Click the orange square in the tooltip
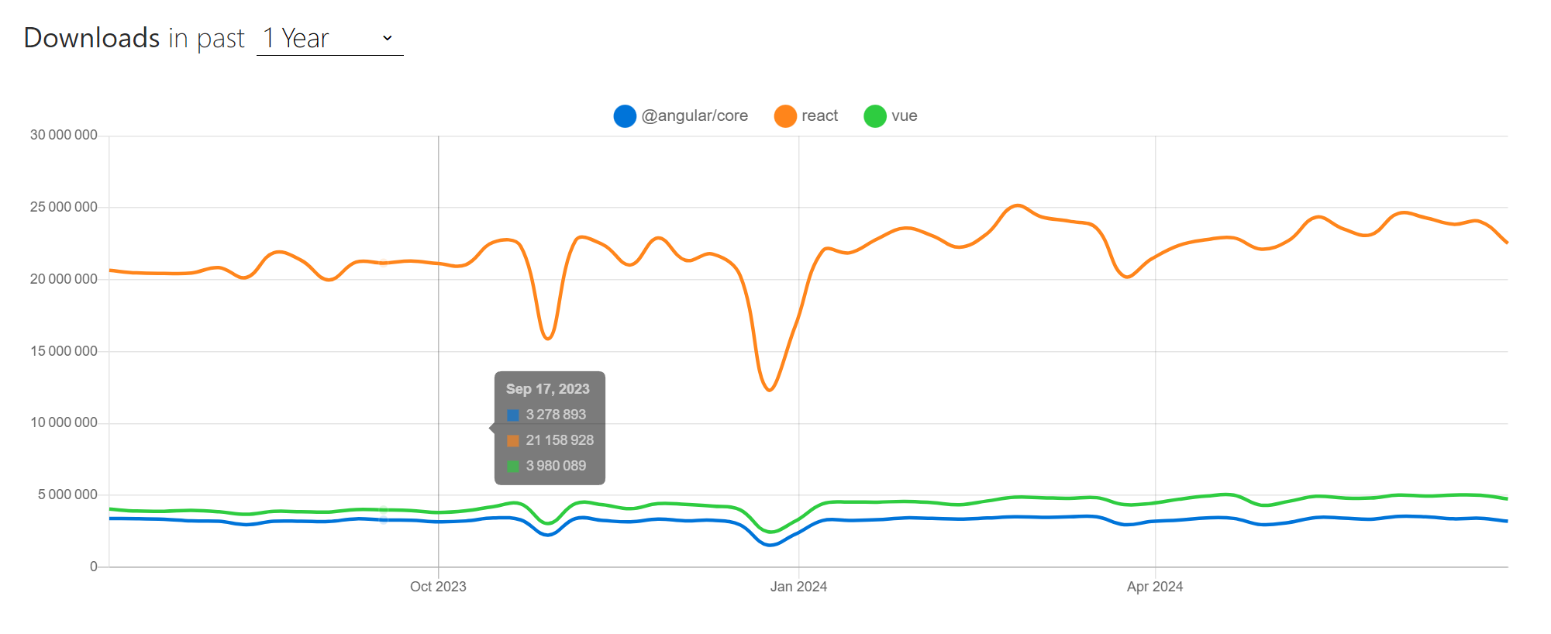Screen dimensions: 1551x634 pyautogui.click(x=512, y=439)
